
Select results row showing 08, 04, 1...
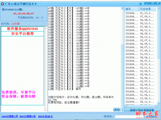point(141,57)
